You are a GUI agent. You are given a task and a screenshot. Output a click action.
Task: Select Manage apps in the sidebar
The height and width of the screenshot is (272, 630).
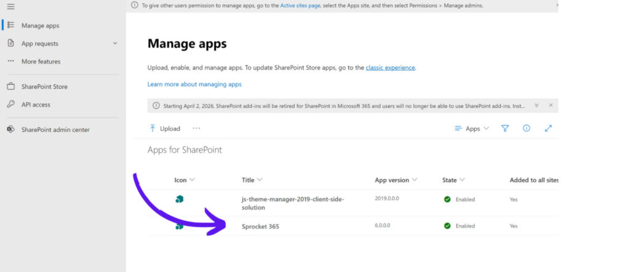coord(40,25)
